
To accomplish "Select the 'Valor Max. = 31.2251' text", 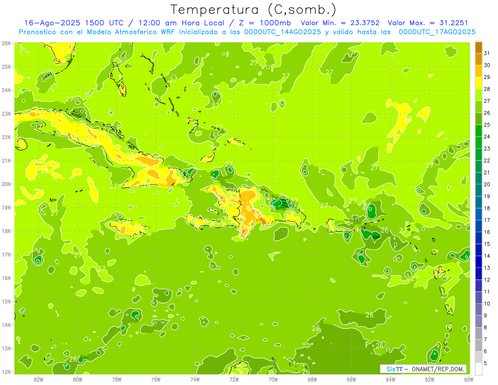I will 428,23.
